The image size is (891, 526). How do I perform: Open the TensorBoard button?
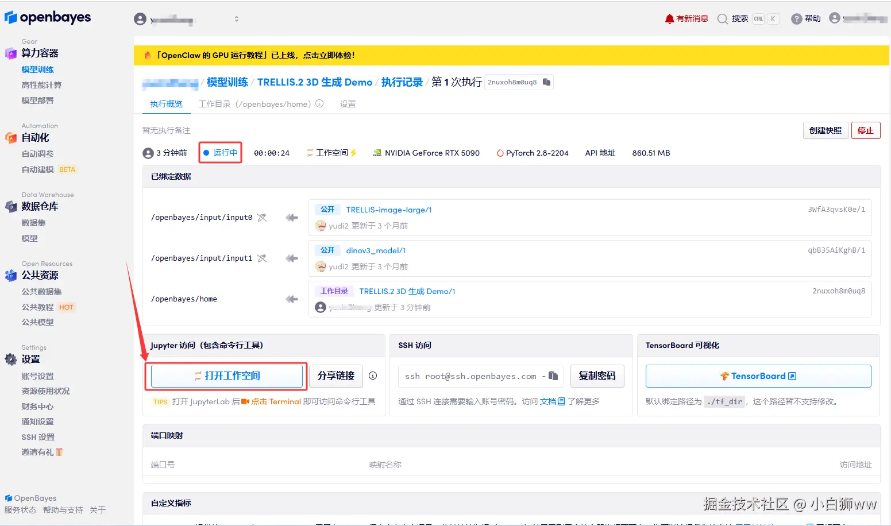pos(758,376)
